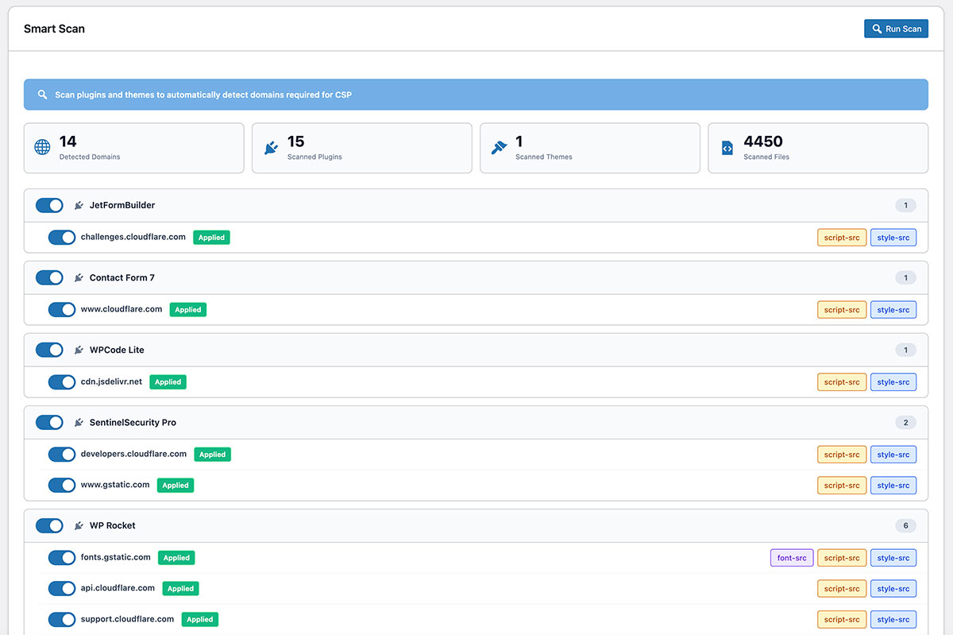This screenshot has width=953, height=635.
Task: Click the plug icon beside WP Rocket
Action: click(x=79, y=525)
